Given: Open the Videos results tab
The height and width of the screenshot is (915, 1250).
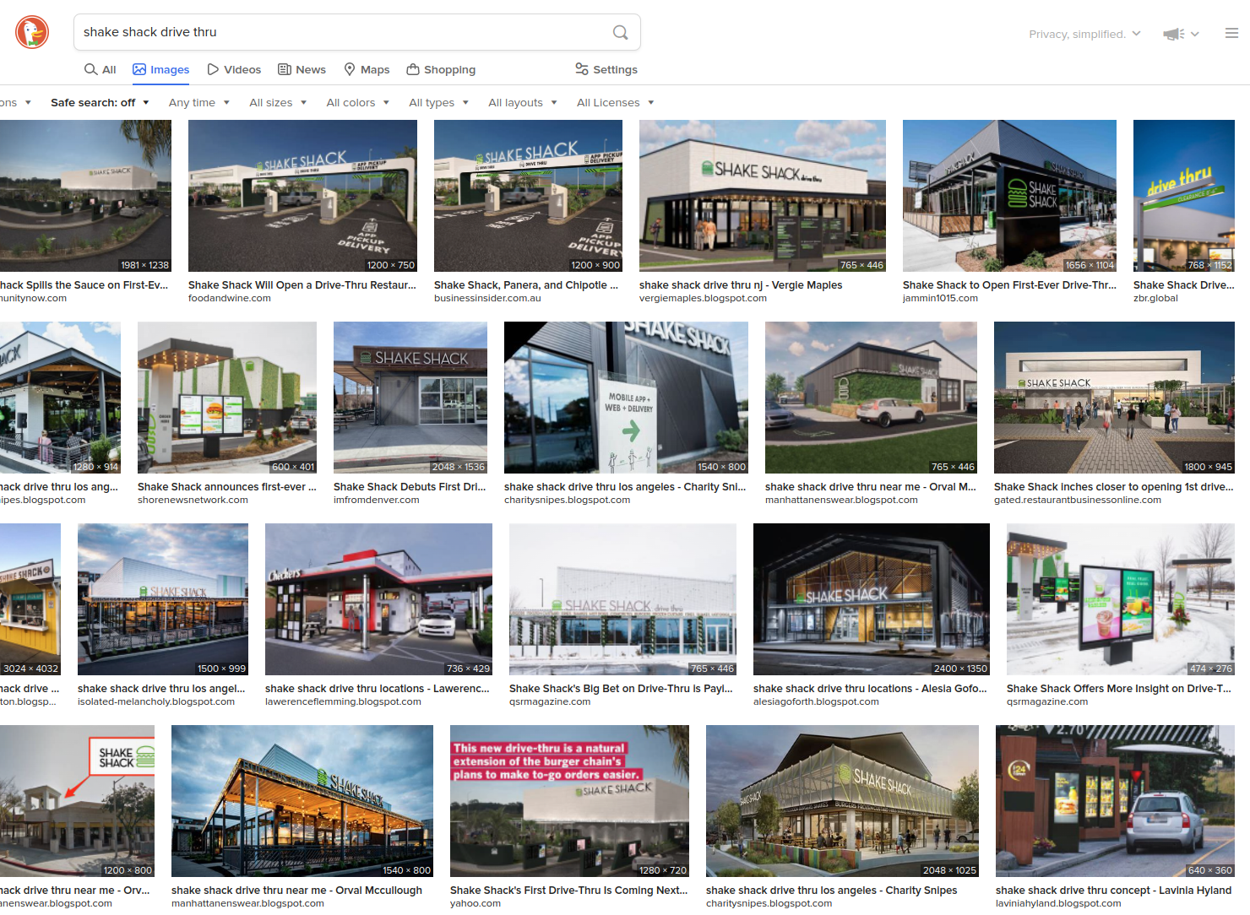Looking at the screenshot, I should coord(234,70).
